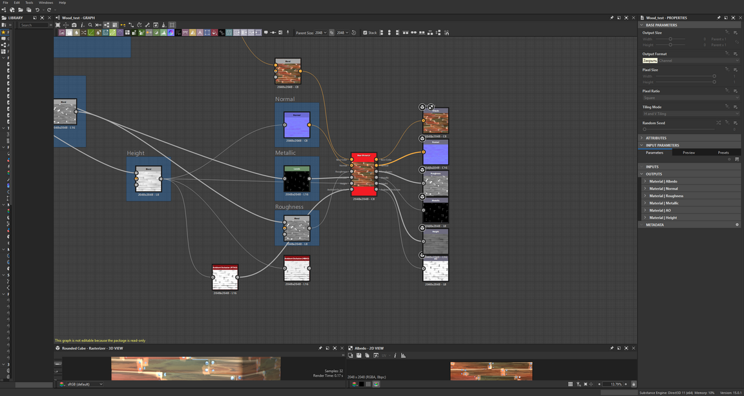Image resolution: width=744 pixels, height=396 pixels.
Task: Toggle the lock icon beside 2D zoom
Action: click(x=634, y=384)
